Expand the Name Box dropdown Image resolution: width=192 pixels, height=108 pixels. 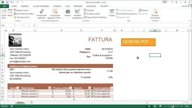tap(15, 25)
